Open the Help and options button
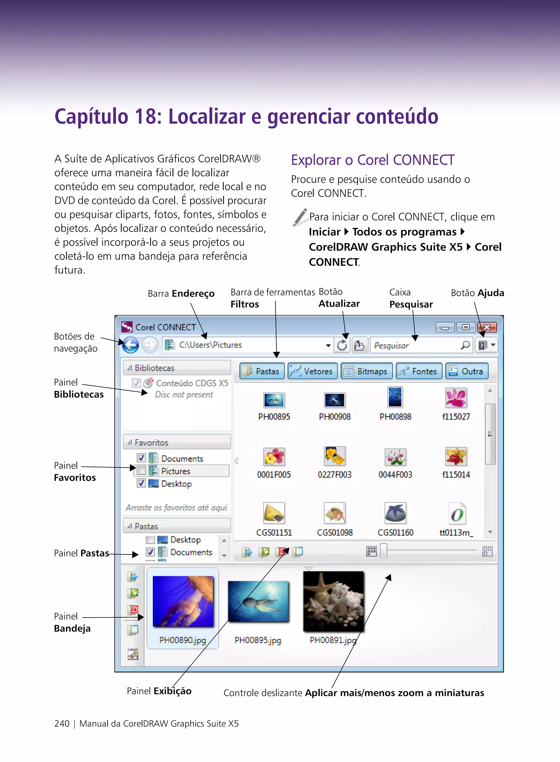Viewport: 560px width, 762px height. click(x=482, y=345)
